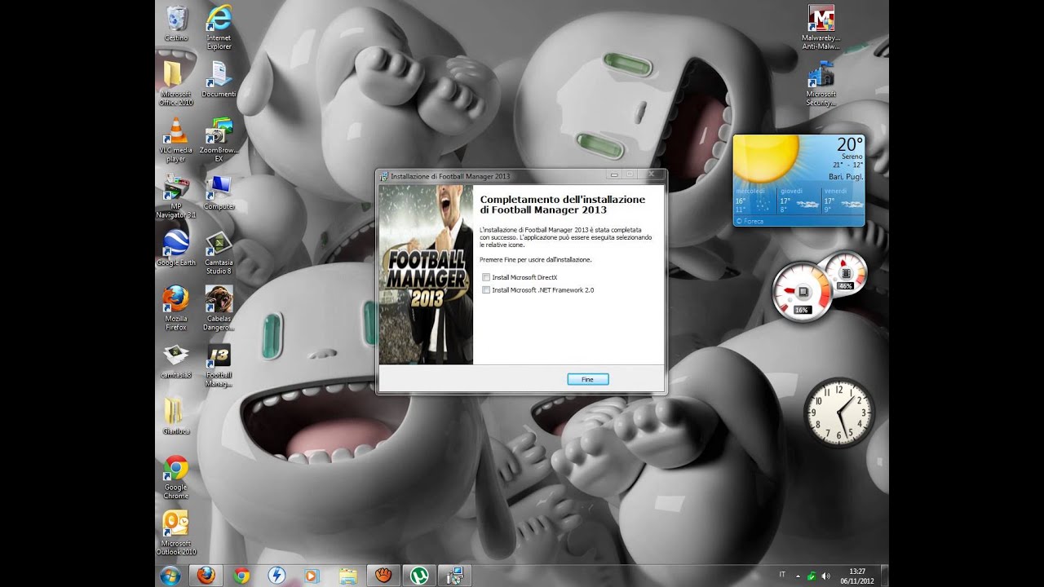
Task: Open the taskbar clock and date
Action: pyautogui.click(x=857, y=576)
